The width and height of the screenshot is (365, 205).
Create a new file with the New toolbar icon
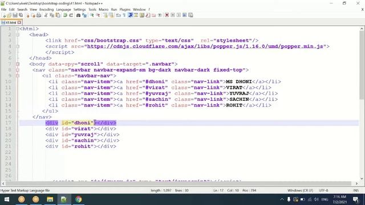click(x=4, y=15)
